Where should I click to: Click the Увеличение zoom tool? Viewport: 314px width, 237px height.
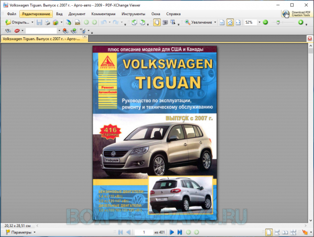point(198,22)
